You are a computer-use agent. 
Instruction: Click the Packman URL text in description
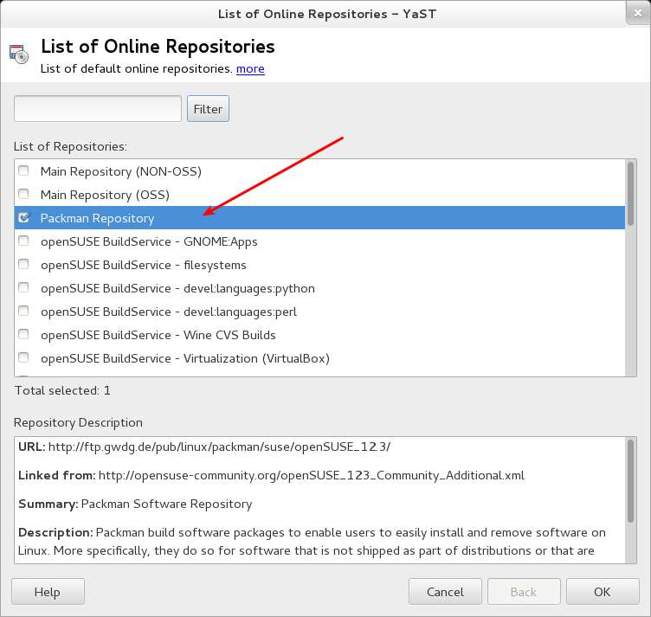click(219, 447)
